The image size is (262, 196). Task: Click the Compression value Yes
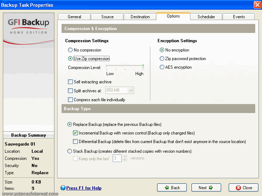[35, 158]
